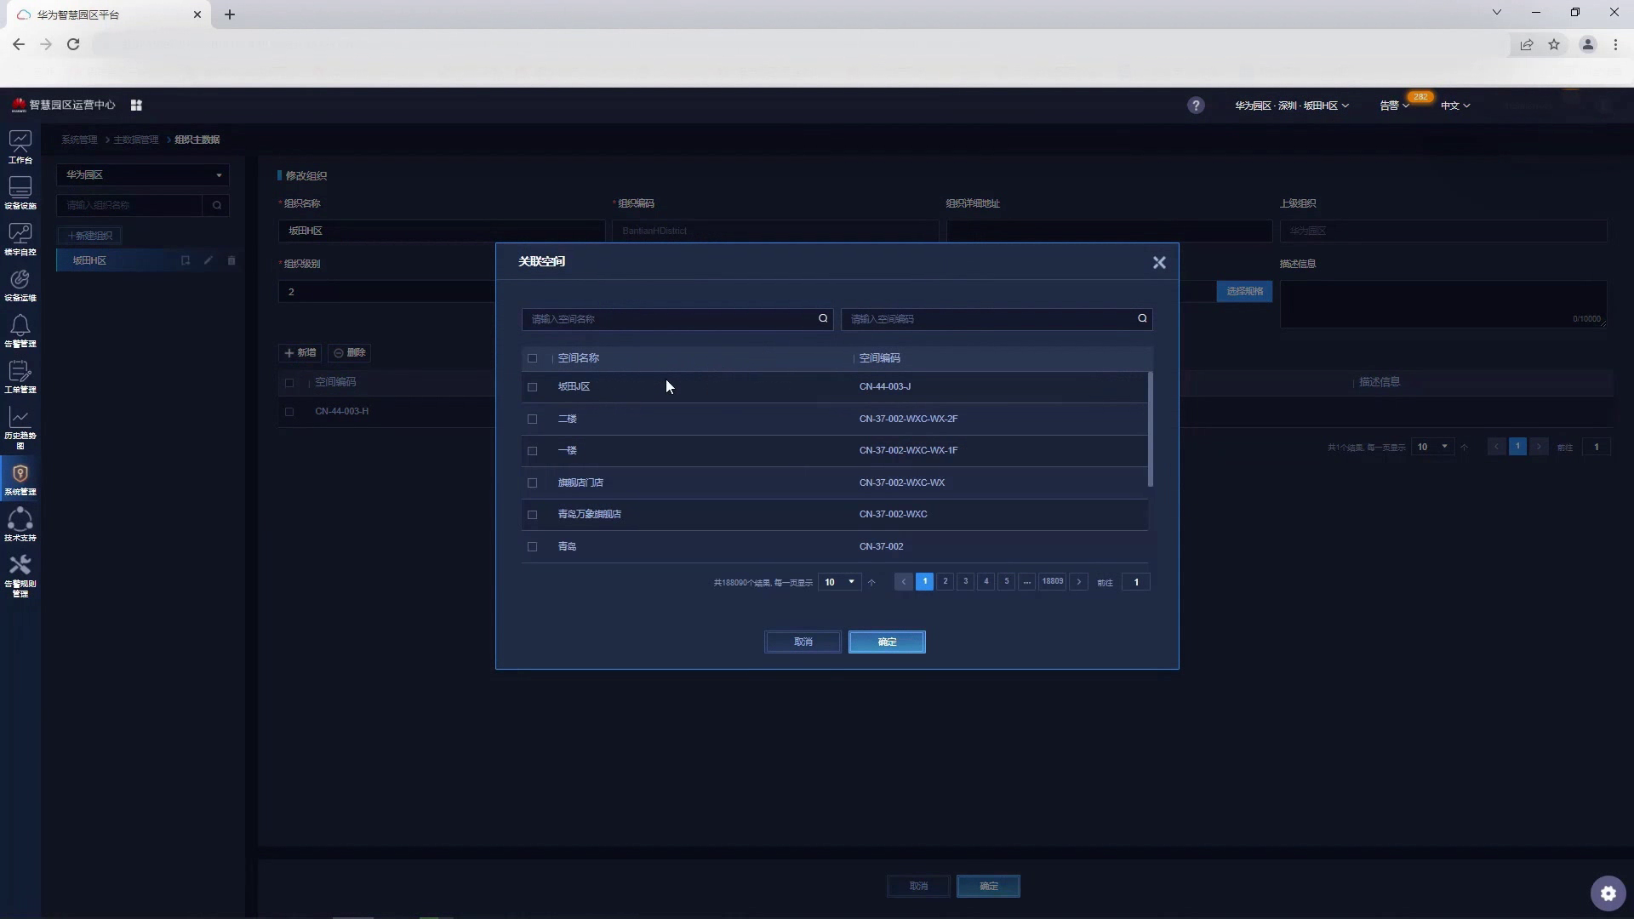Toggle the select-all checkbox in 空间名称 header

533,358
